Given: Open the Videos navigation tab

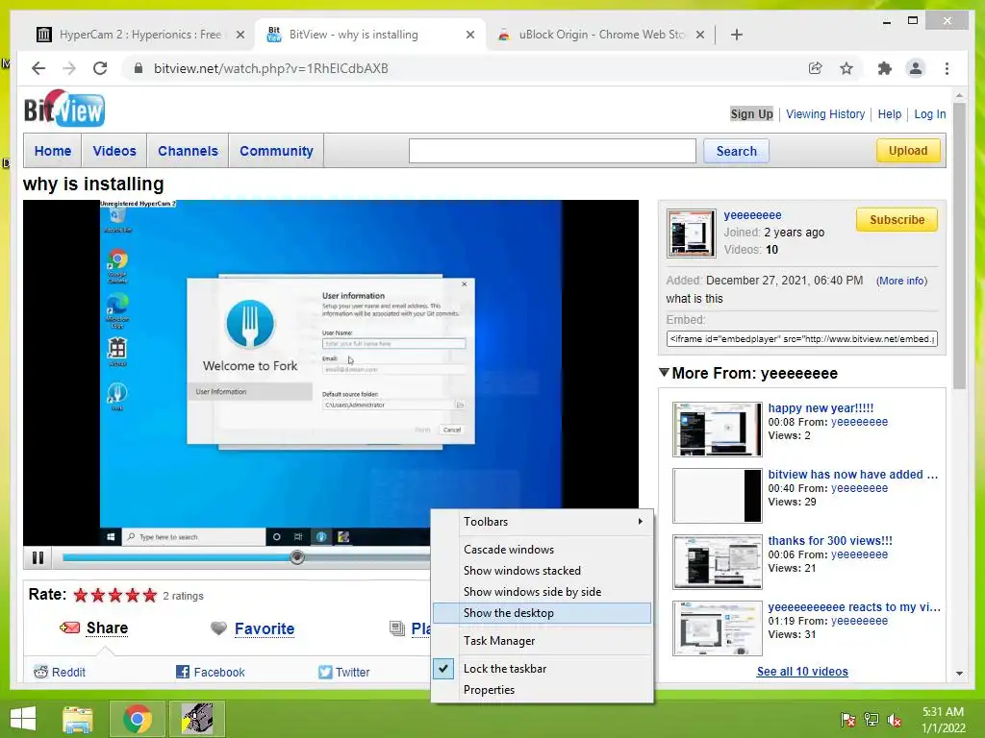Looking at the screenshot, I should (114, 151).
